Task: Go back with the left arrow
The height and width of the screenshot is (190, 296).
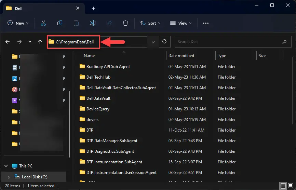Action: pos(8,42)
